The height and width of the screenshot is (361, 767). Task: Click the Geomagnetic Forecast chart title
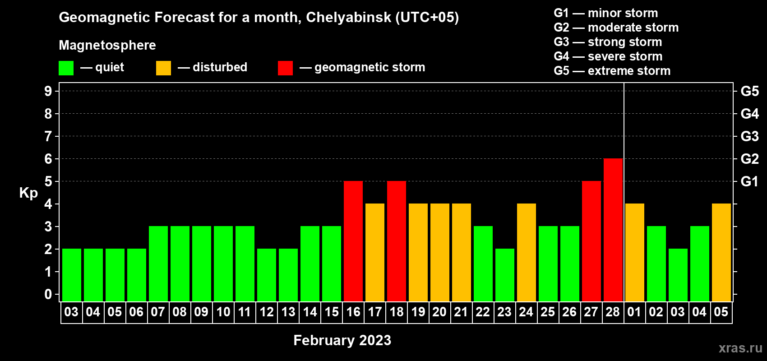tap(259, 18)
